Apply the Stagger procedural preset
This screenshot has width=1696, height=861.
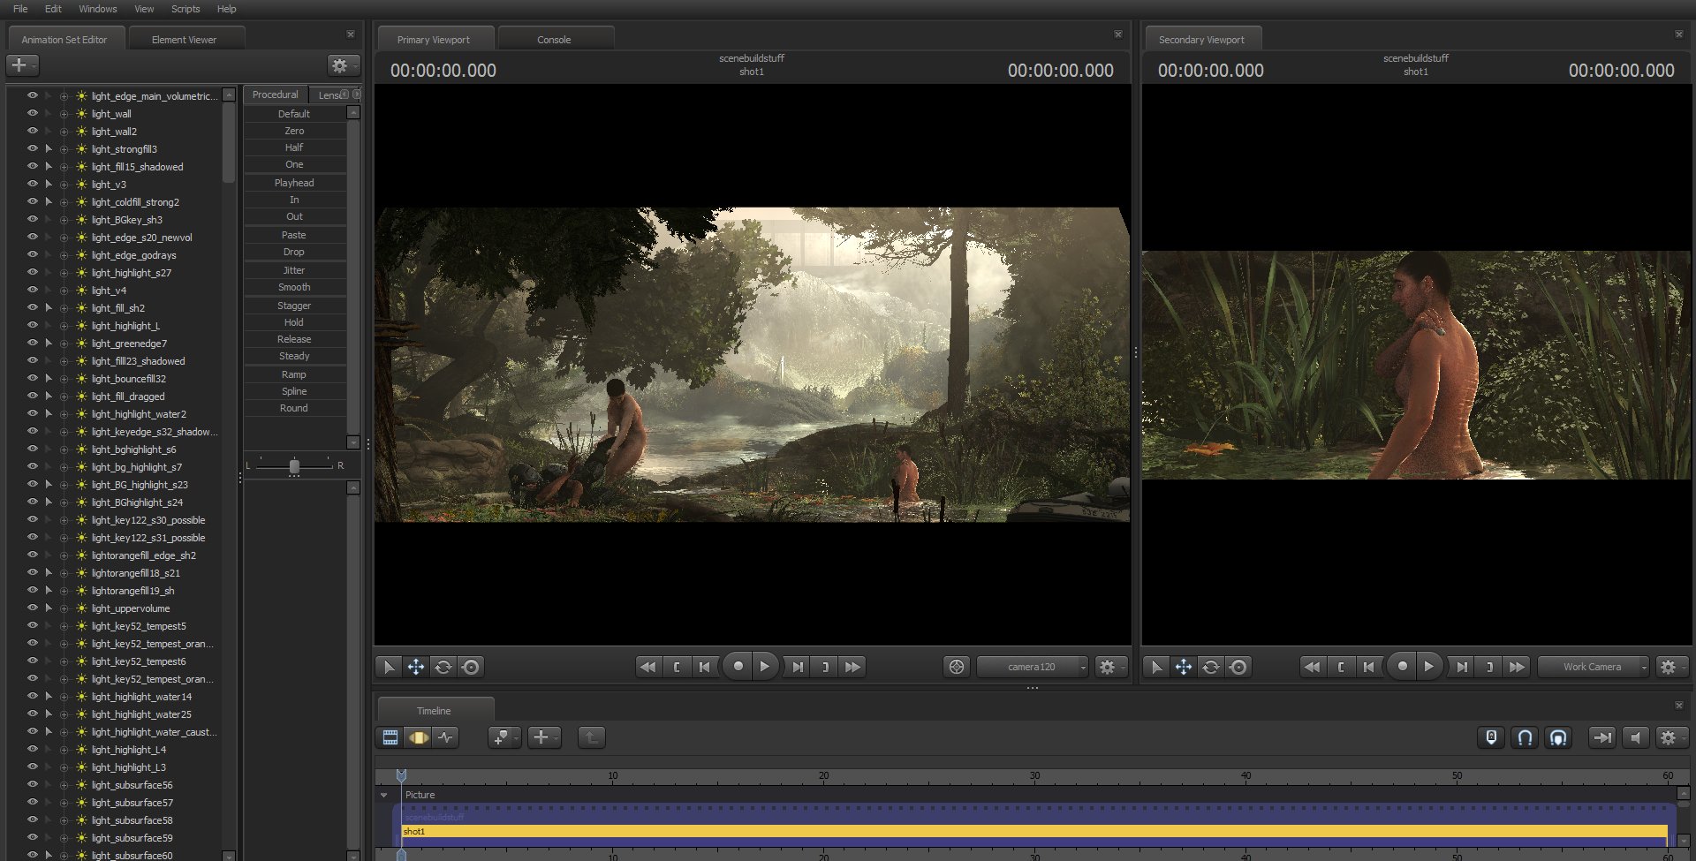pos(294,306)
